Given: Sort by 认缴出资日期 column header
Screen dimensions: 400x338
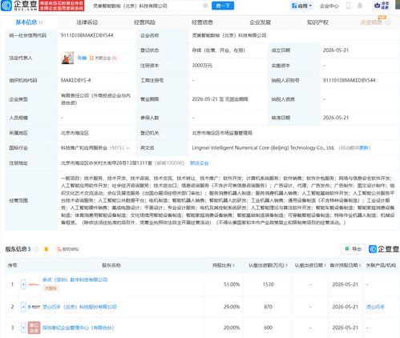Looking at the screenshot, I should point(310,265).
